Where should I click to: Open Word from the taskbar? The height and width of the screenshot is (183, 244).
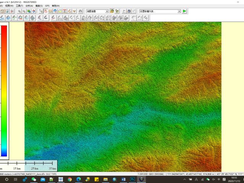123,179
